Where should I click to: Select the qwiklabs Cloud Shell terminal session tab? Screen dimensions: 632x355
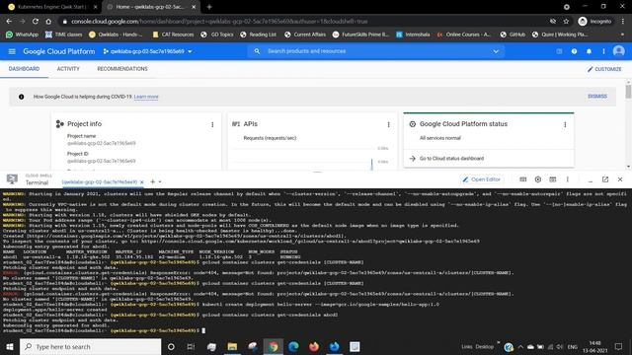click(99, 181)
